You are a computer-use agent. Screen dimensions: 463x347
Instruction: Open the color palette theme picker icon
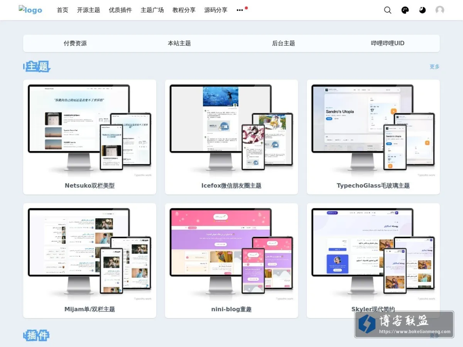(x=405, y=10)
